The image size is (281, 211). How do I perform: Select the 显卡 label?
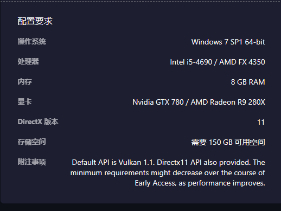24,101
